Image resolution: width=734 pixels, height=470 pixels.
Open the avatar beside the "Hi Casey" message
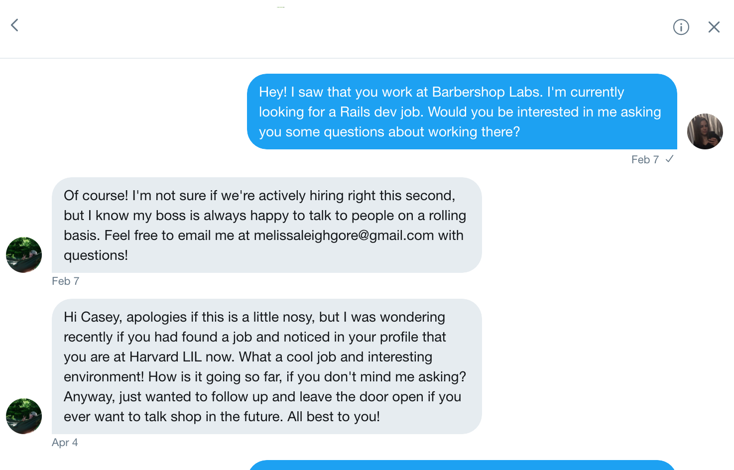(x=24, y=416)
